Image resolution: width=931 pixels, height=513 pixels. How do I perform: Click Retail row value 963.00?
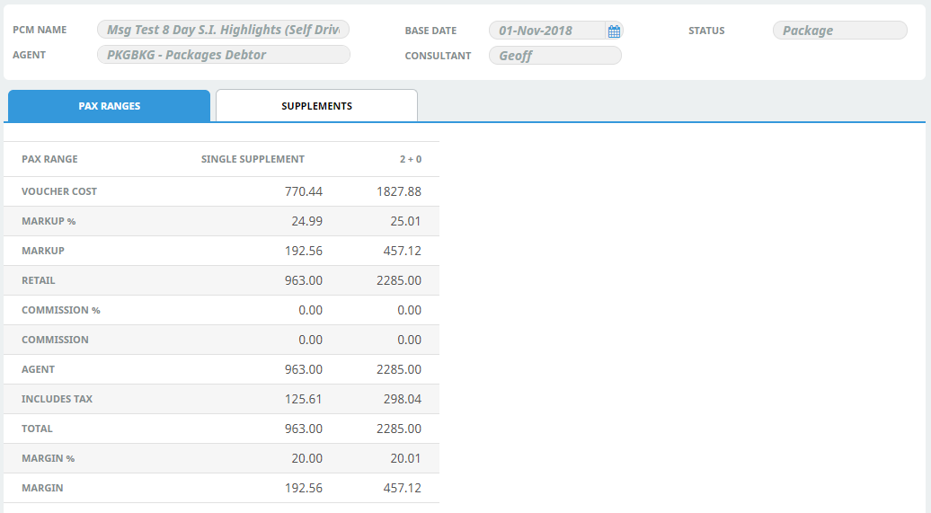[x=304, y=280]
